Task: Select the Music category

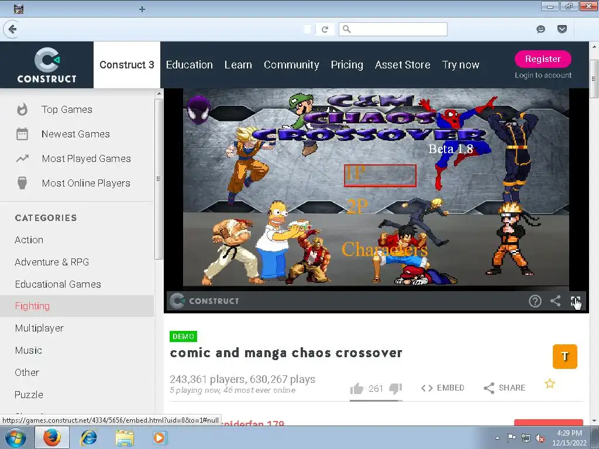Action: click(x=29, y=351)
